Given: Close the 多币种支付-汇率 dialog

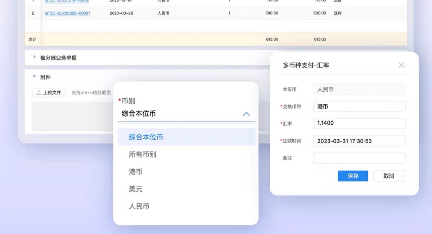Looking at the screenshot, I should pos(401,65).
